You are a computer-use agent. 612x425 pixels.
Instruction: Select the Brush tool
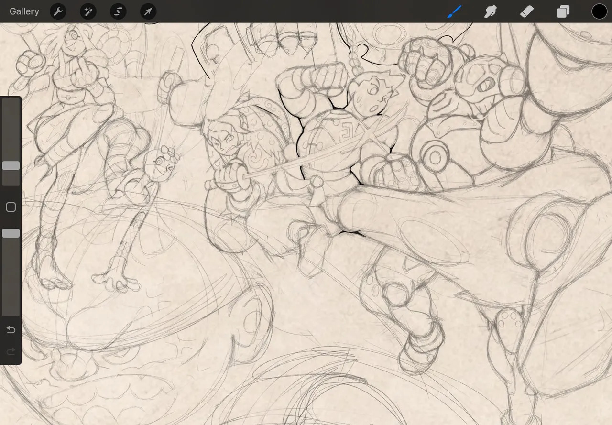tap(454, 11)
